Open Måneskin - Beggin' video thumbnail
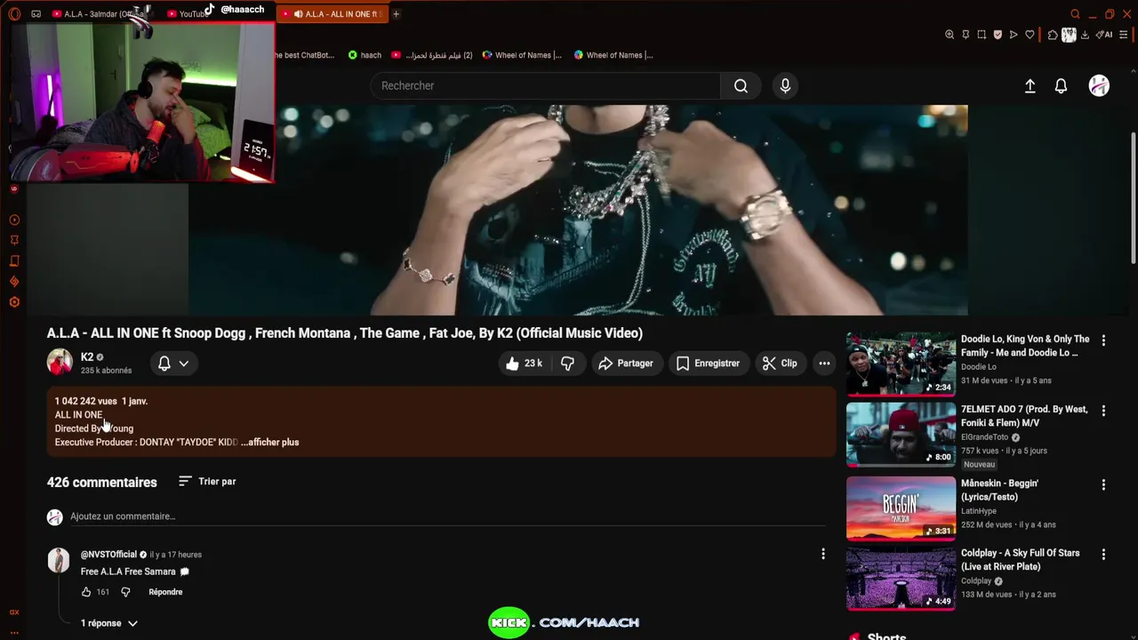This screenshot has height=640, width=1138. pyautogui.click(x=901, y=508)
